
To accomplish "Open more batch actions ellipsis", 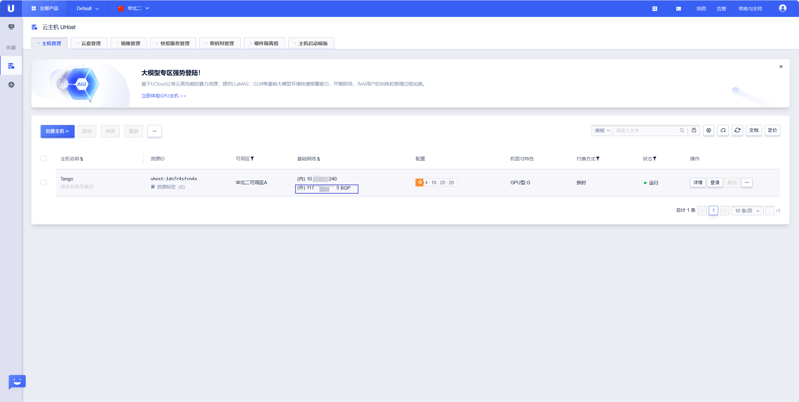I will pyautogui.click(x=154, y=131).
